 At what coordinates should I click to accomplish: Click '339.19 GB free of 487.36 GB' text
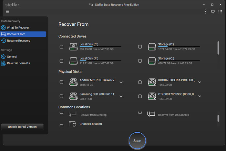(97, 49)
